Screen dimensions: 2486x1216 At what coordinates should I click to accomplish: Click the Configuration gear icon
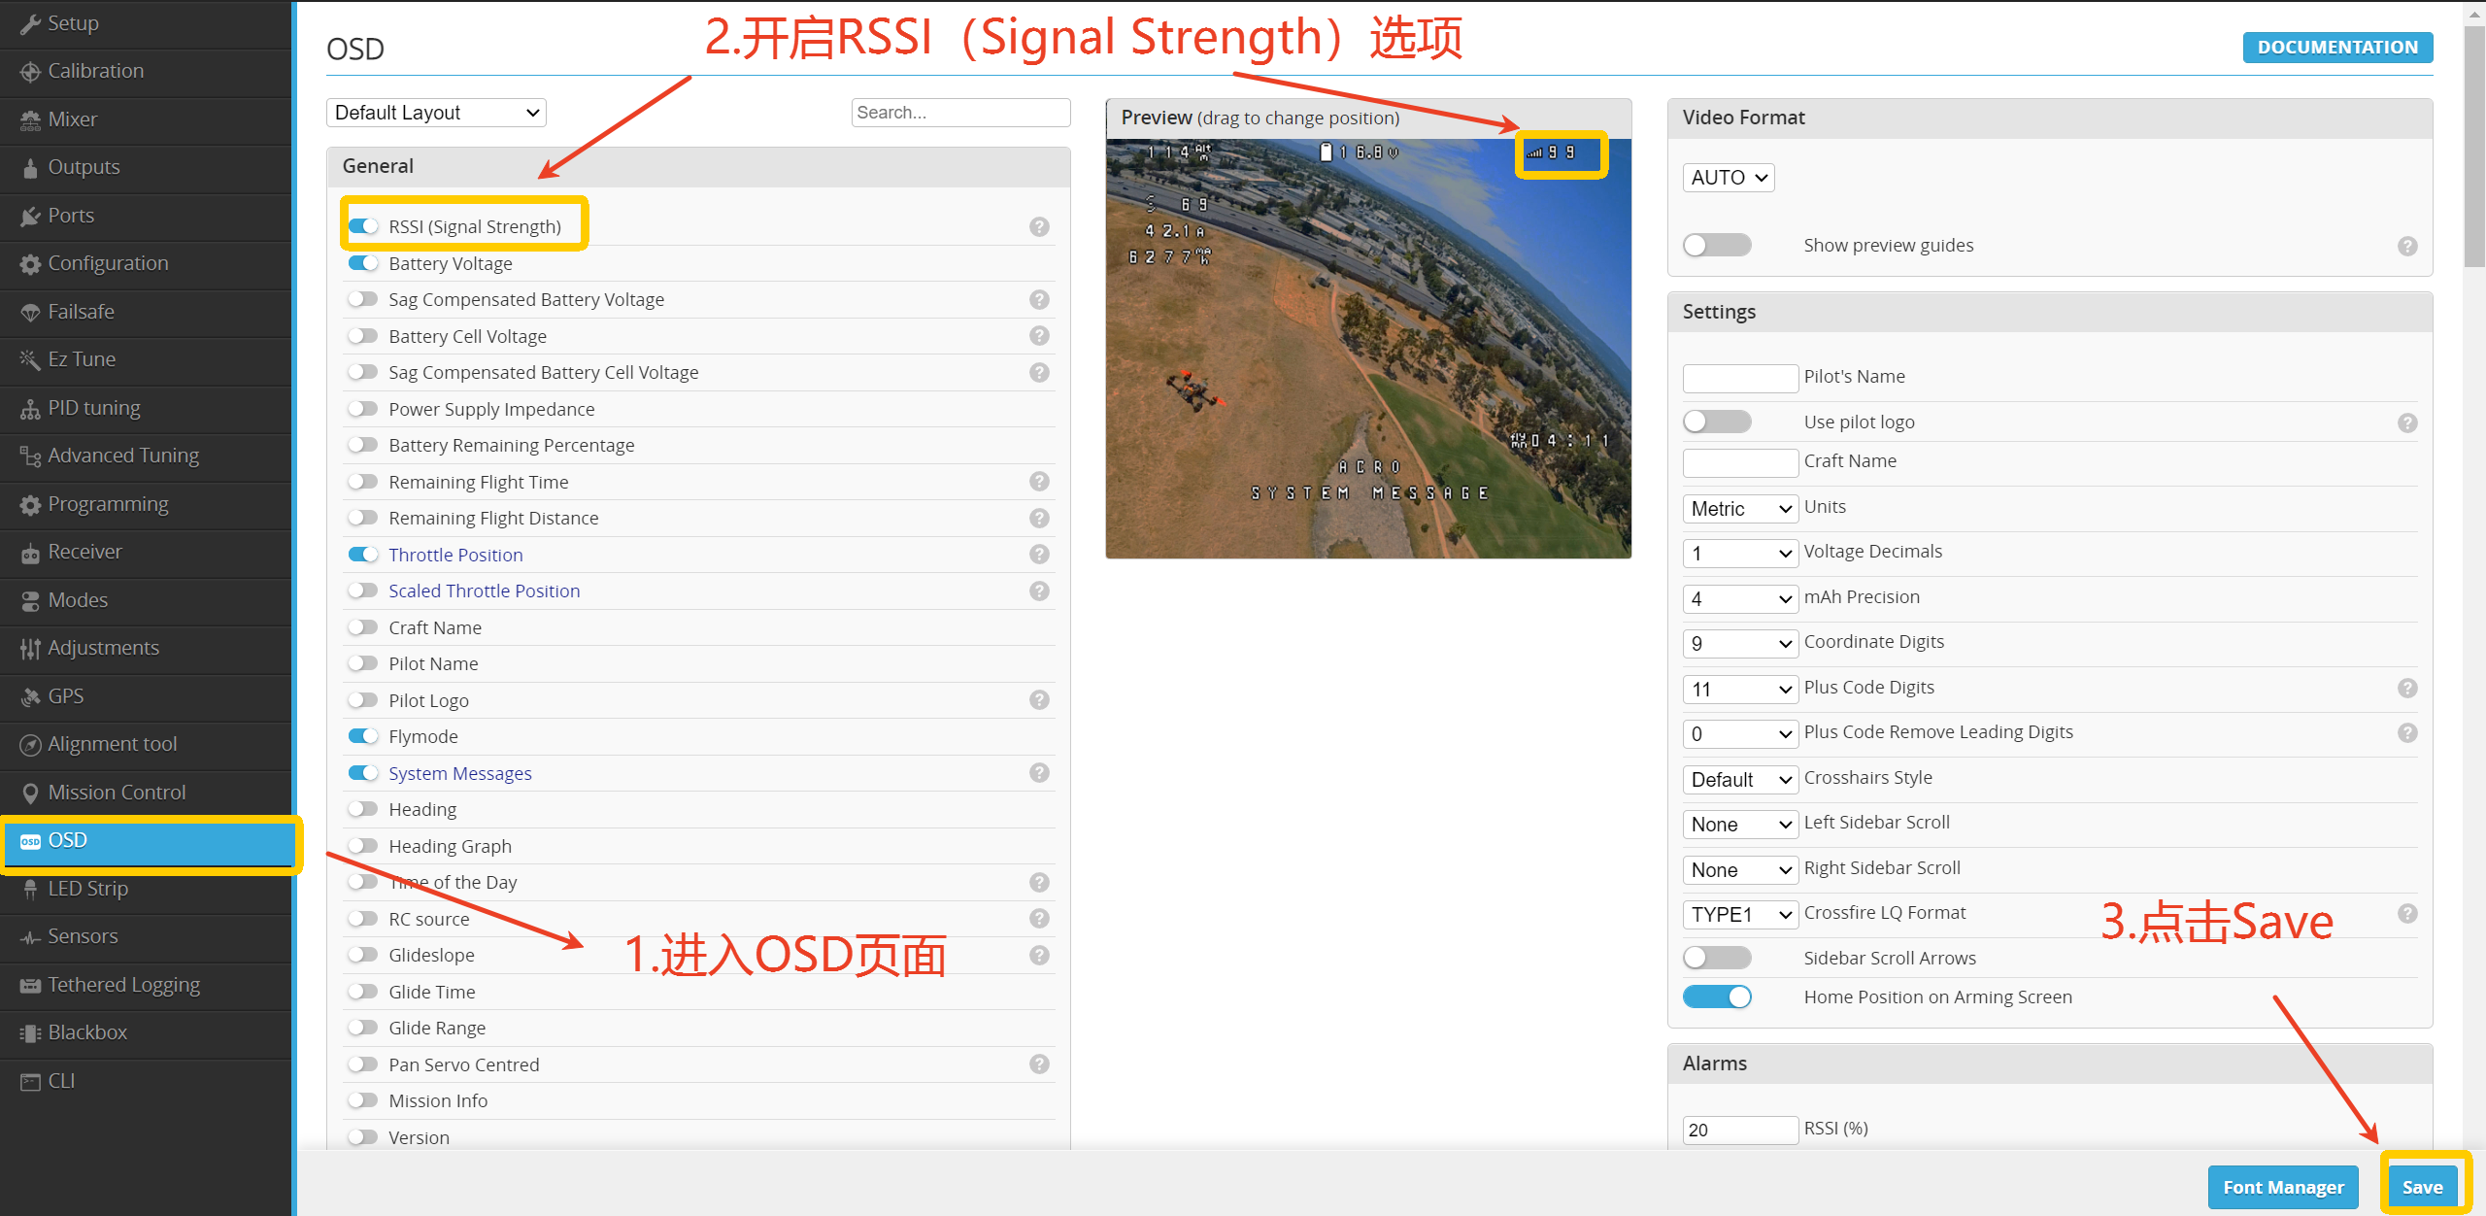pyautogui.click(x=30, y=263)
